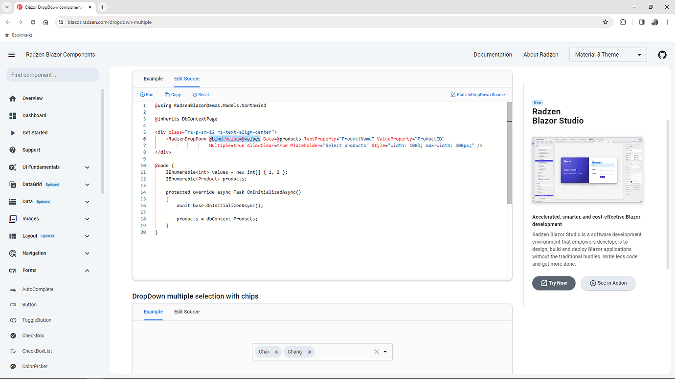Open the Documentation page
Image resolution: width=675 pixels, height=379 pixels.
point(493,54)
